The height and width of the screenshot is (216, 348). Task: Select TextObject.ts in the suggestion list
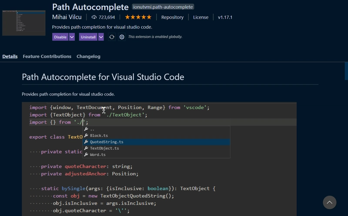pos(157,148)
